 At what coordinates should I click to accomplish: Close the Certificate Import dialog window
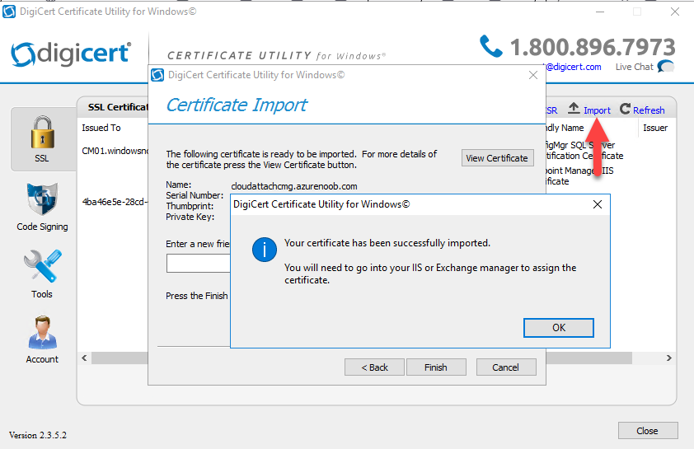533,75
